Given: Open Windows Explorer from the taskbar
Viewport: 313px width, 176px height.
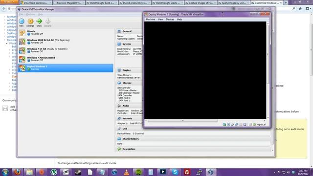Looking at the screenshot, I should coord(29,172).
